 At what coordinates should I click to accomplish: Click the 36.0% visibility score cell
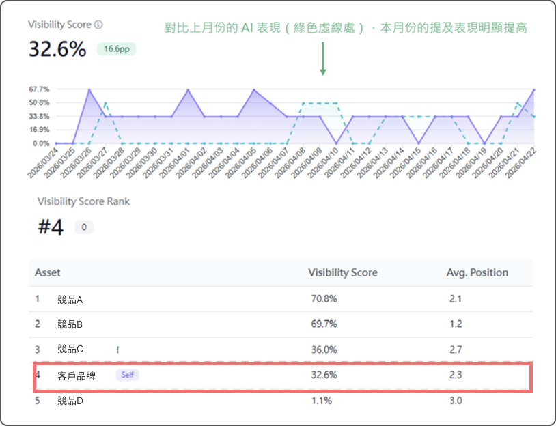[x=324, y=350]
